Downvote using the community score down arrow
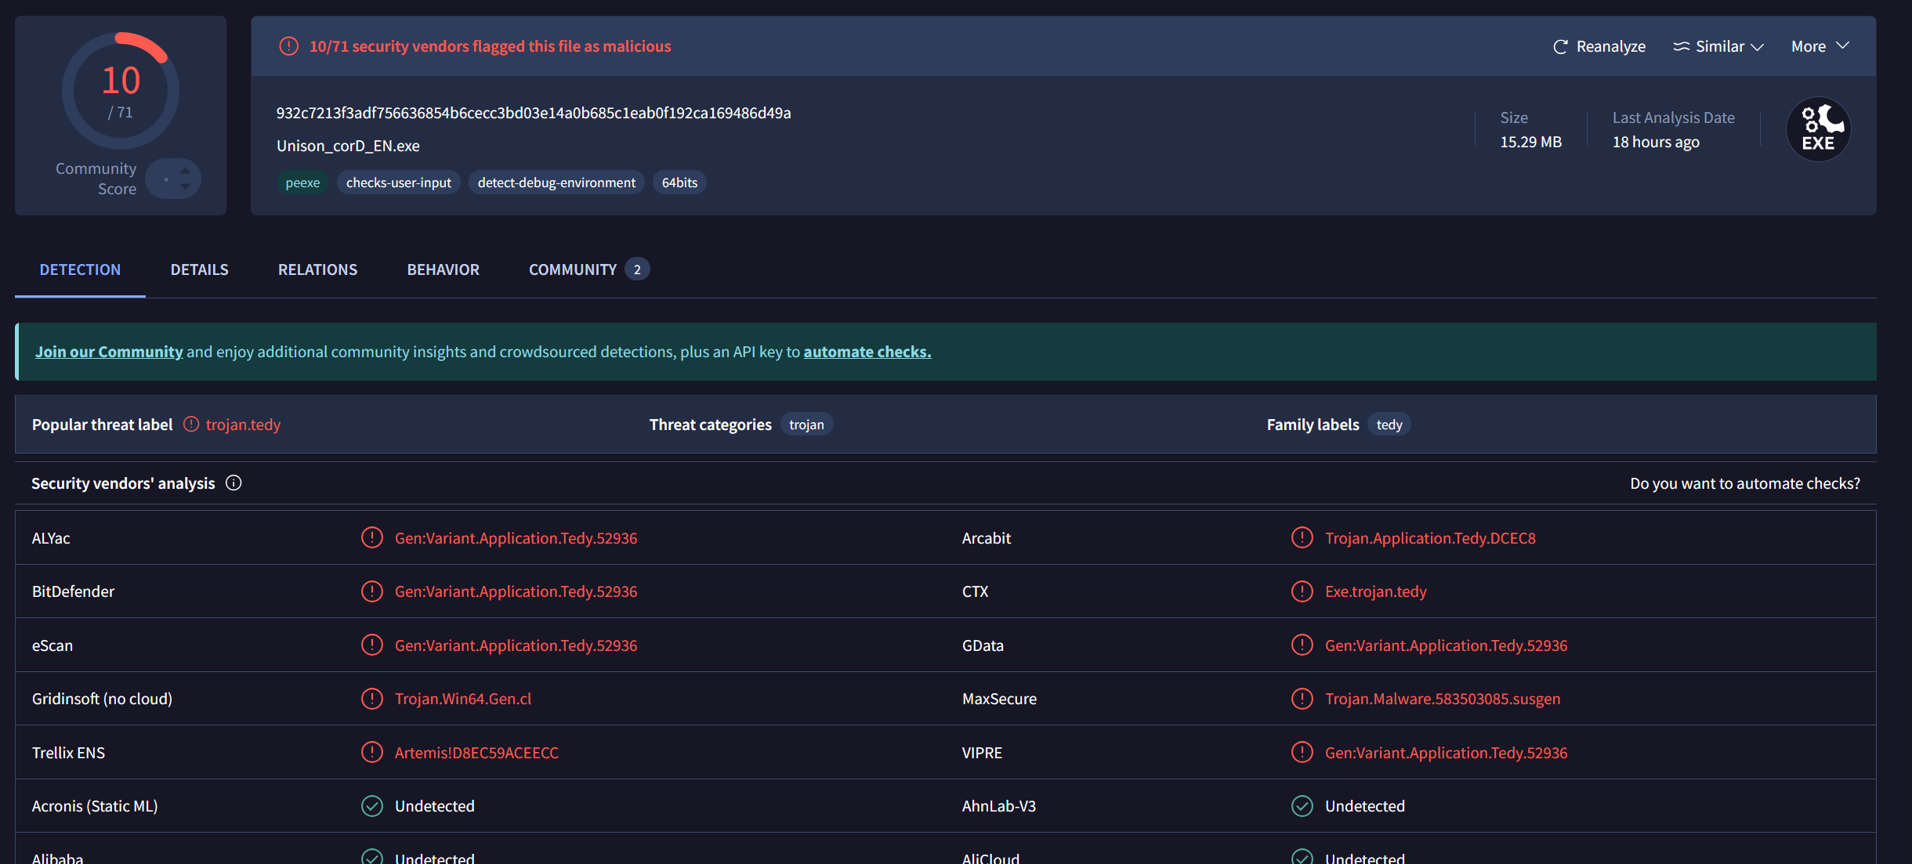Viewport: 1912px width, 864px height. point(186,187)
